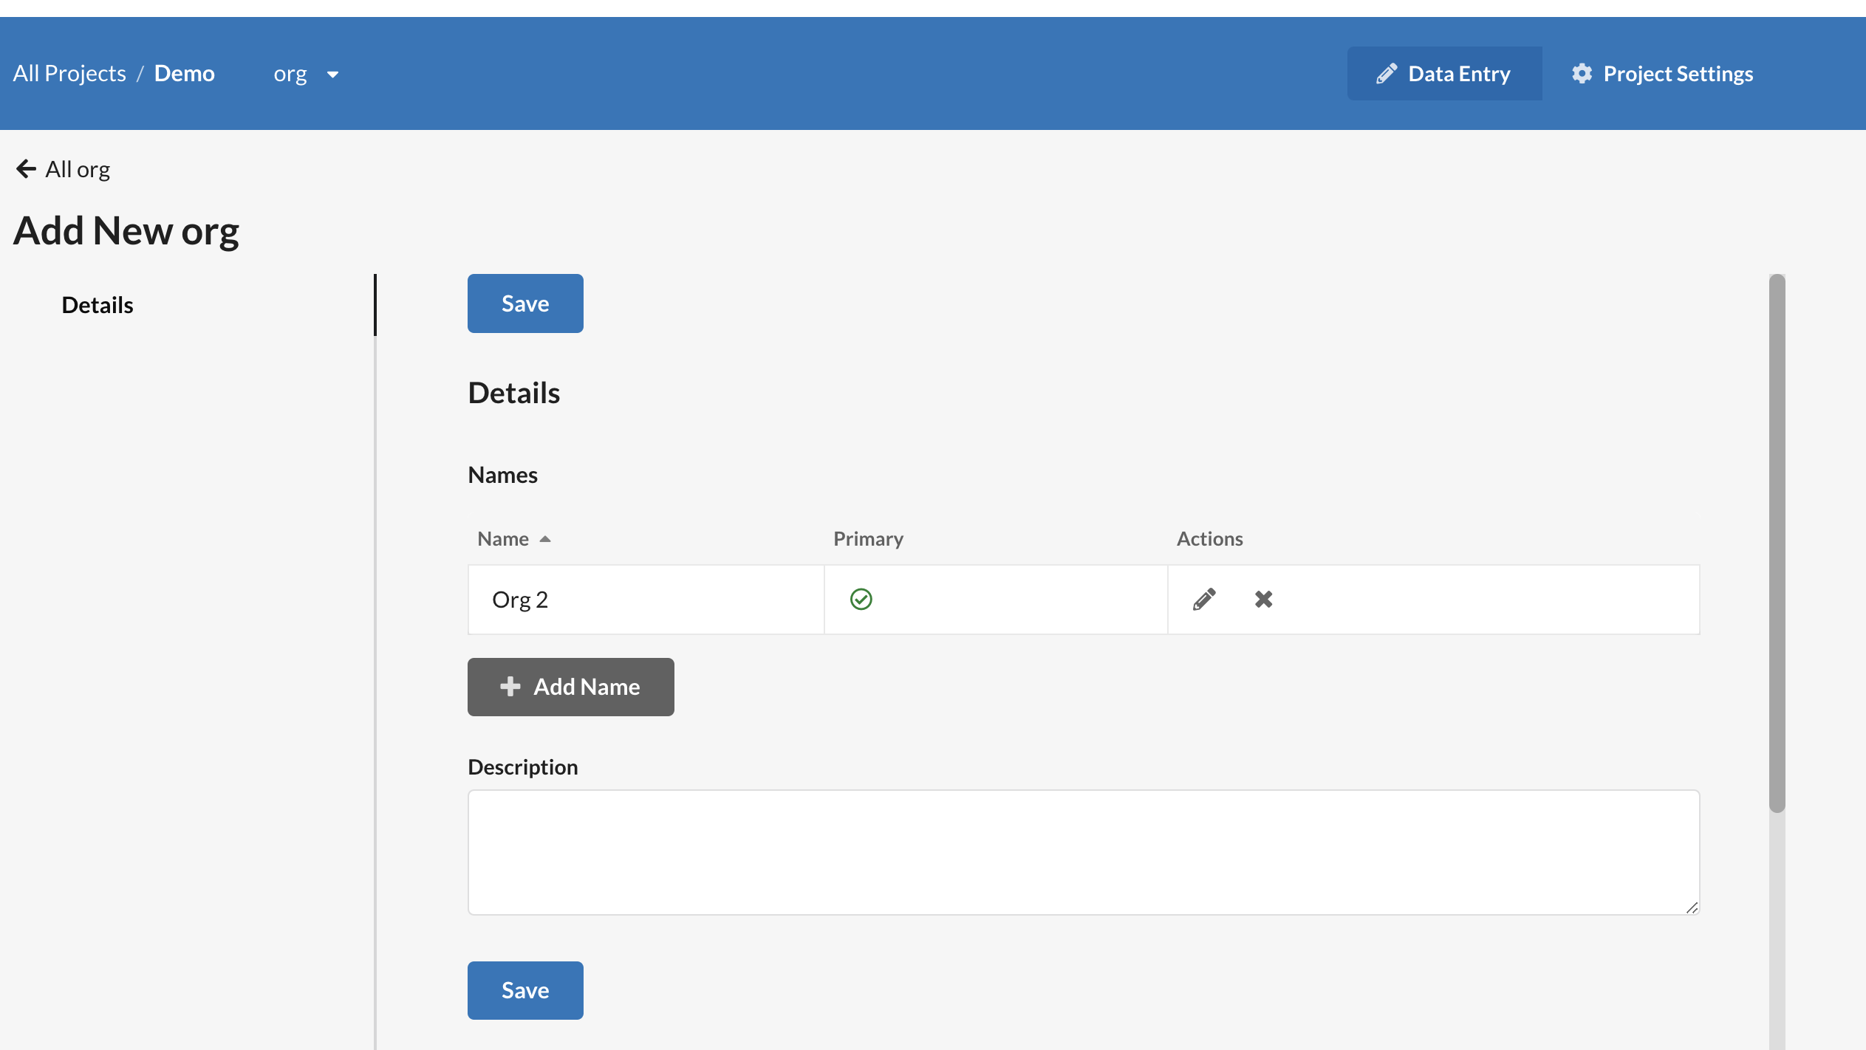Open the Demo project link

coord(185,74)
